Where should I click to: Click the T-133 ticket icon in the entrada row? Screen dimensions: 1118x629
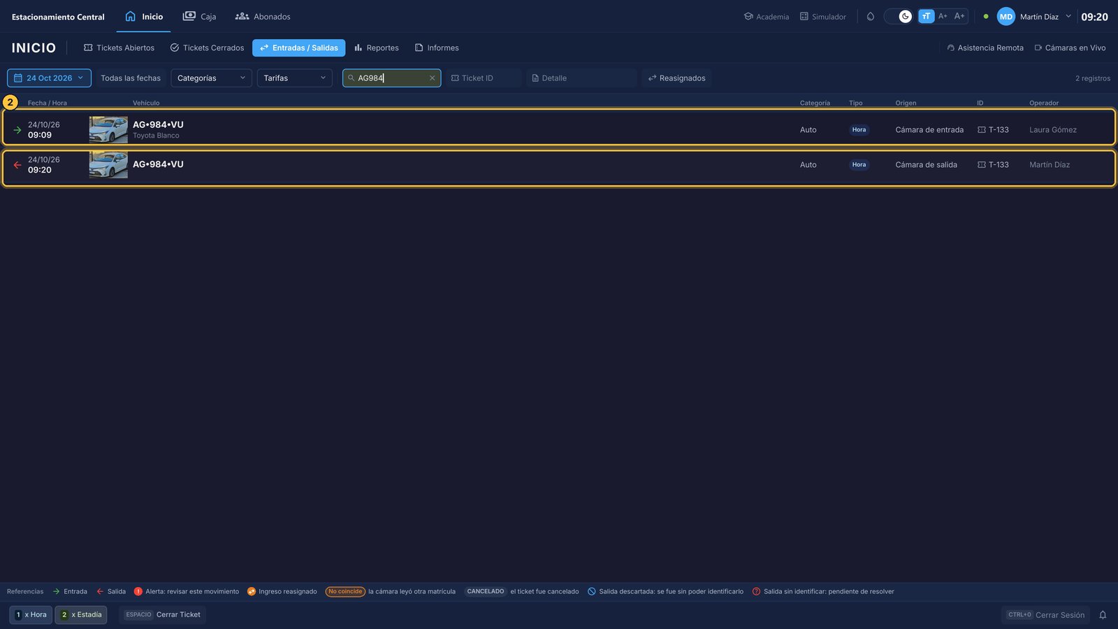pyautogui.click(x=981, y=130)
